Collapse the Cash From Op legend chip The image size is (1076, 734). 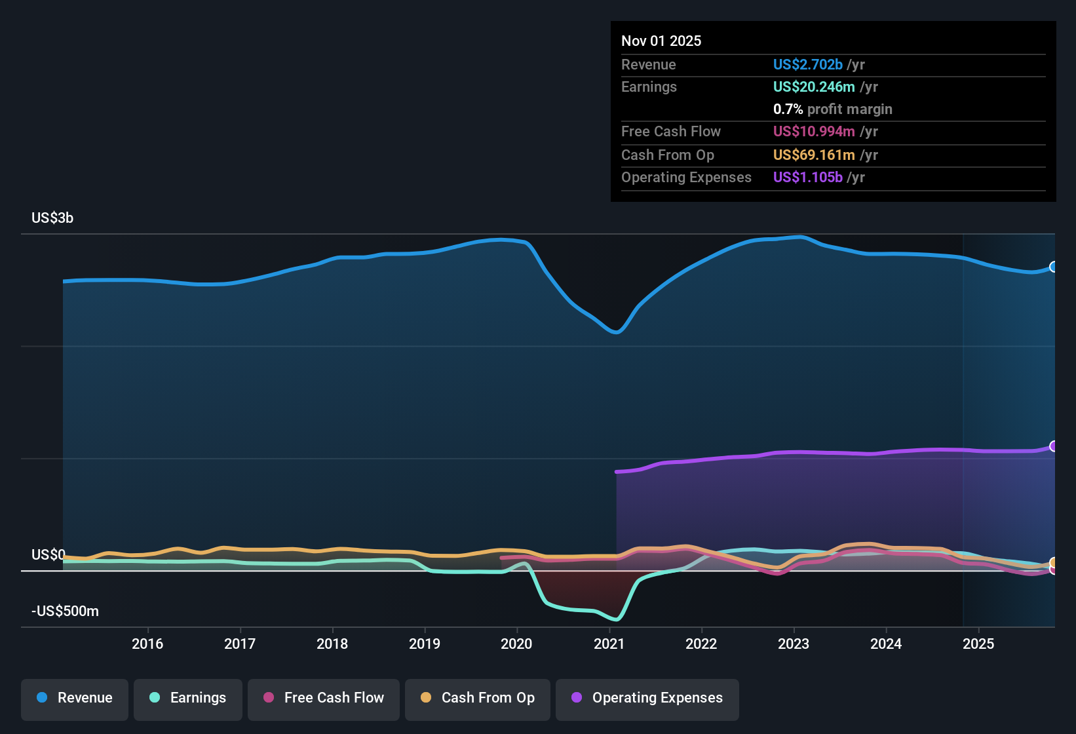(x=477, y=698)
